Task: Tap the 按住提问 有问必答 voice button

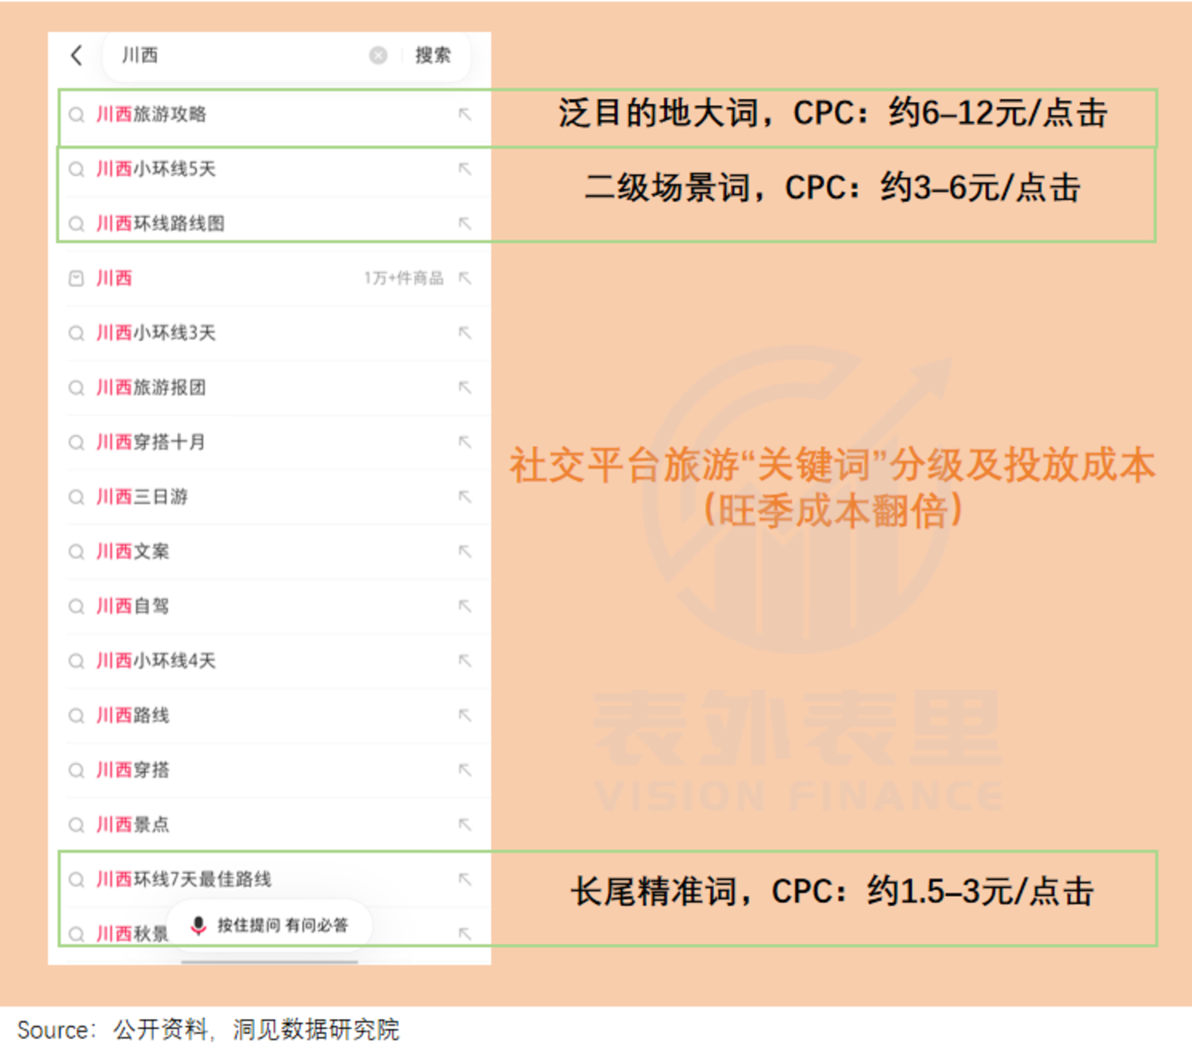Action: (x=270, y=925)
